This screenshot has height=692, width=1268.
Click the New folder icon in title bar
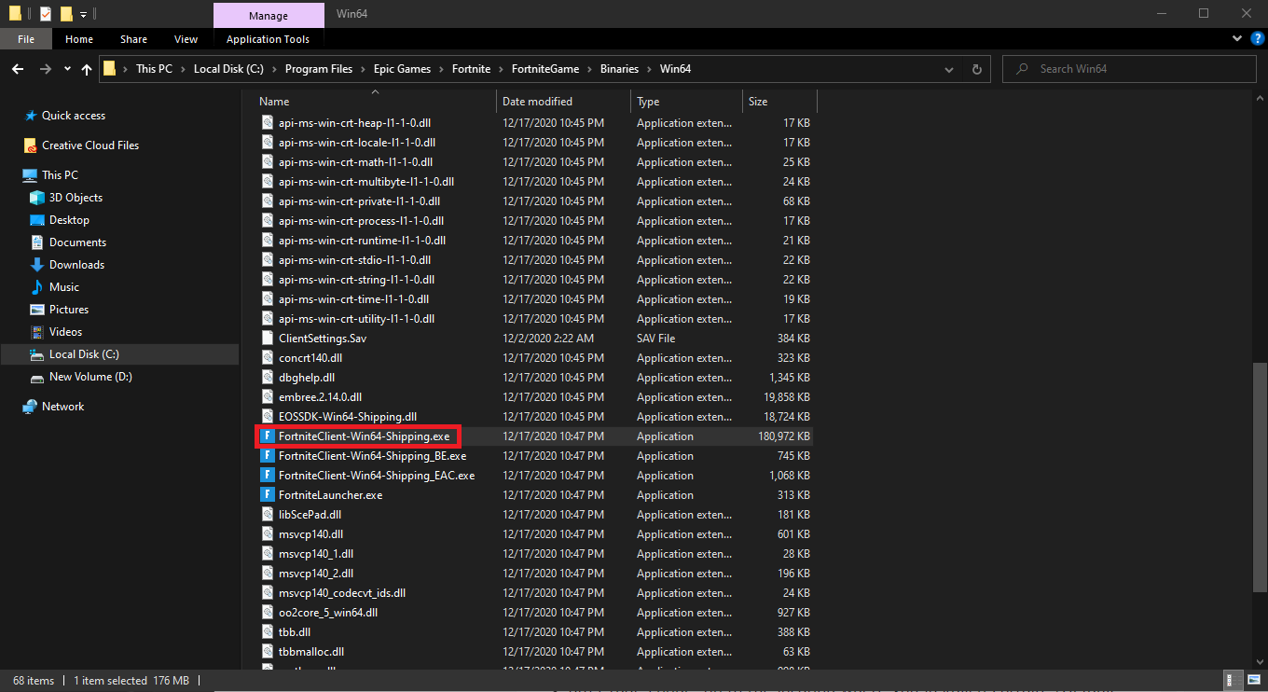(66, 13)
